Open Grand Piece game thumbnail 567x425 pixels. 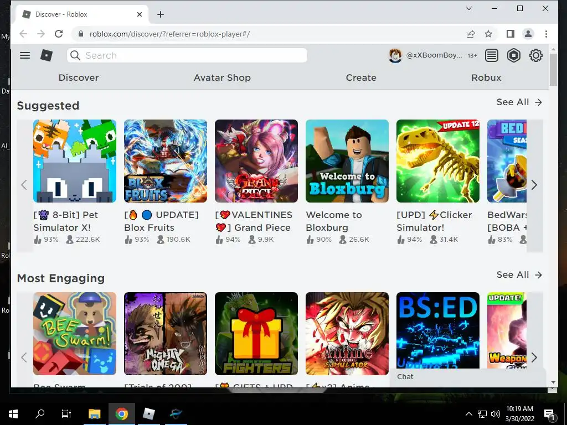click(x=256, y=161)
